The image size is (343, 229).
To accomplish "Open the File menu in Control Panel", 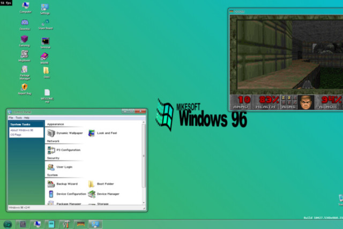I will pos(11,118).
